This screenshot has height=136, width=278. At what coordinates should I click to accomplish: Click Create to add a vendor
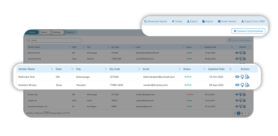(x=177, y=22)
